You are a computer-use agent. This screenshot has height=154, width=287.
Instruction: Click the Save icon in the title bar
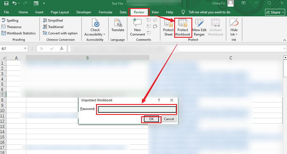click(6, 3)
